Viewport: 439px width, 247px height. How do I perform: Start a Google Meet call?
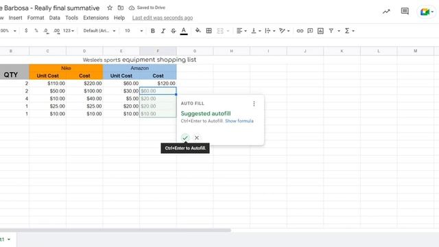427,12
